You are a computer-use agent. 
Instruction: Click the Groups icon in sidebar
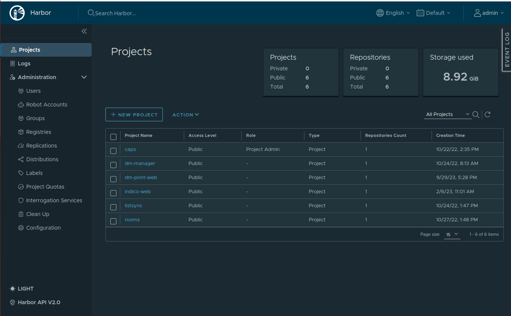point(21,118)
